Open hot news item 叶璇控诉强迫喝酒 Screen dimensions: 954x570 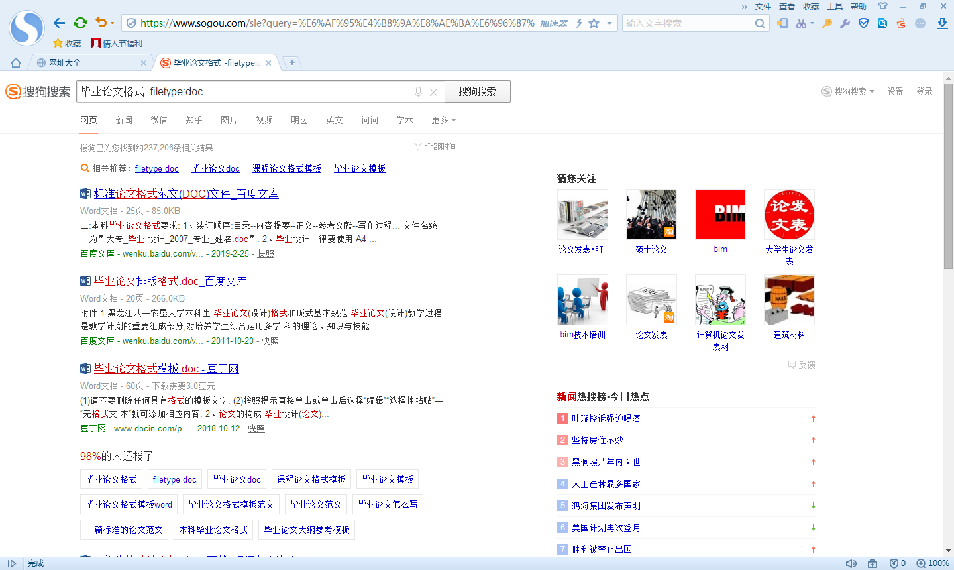pyautogui.click(x=606, y=418)
